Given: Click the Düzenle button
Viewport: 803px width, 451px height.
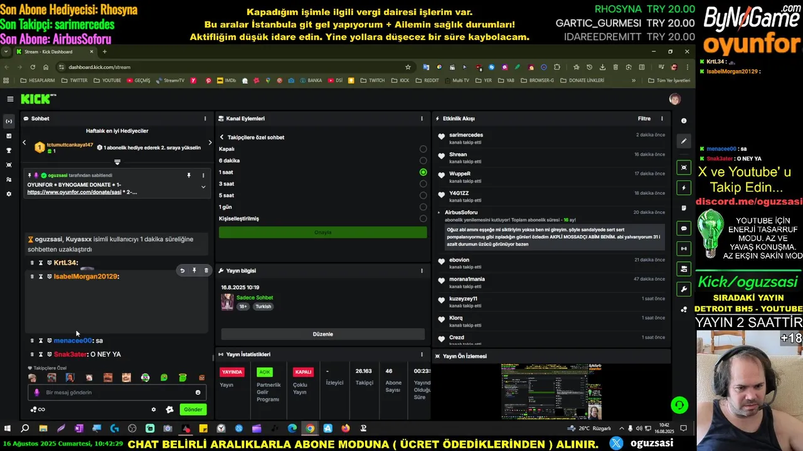Looking at the screenshot, I should click(x=322, y=334).
